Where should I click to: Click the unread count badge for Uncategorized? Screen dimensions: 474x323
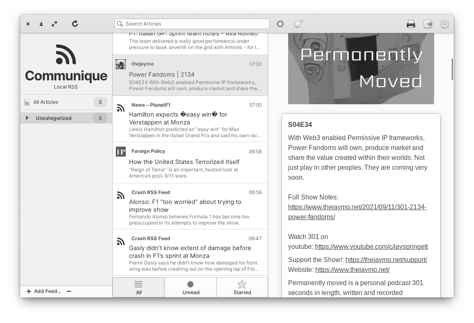click(100, 118)
